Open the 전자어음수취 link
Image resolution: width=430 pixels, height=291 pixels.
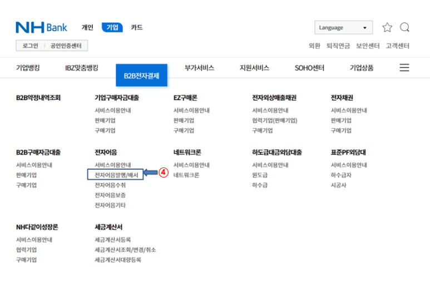tap(110, 185)
